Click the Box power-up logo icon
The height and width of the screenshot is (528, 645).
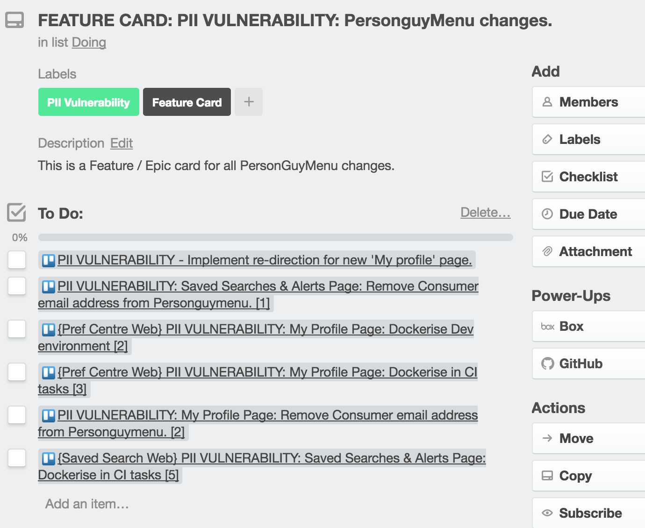click(x=547, y=326)
